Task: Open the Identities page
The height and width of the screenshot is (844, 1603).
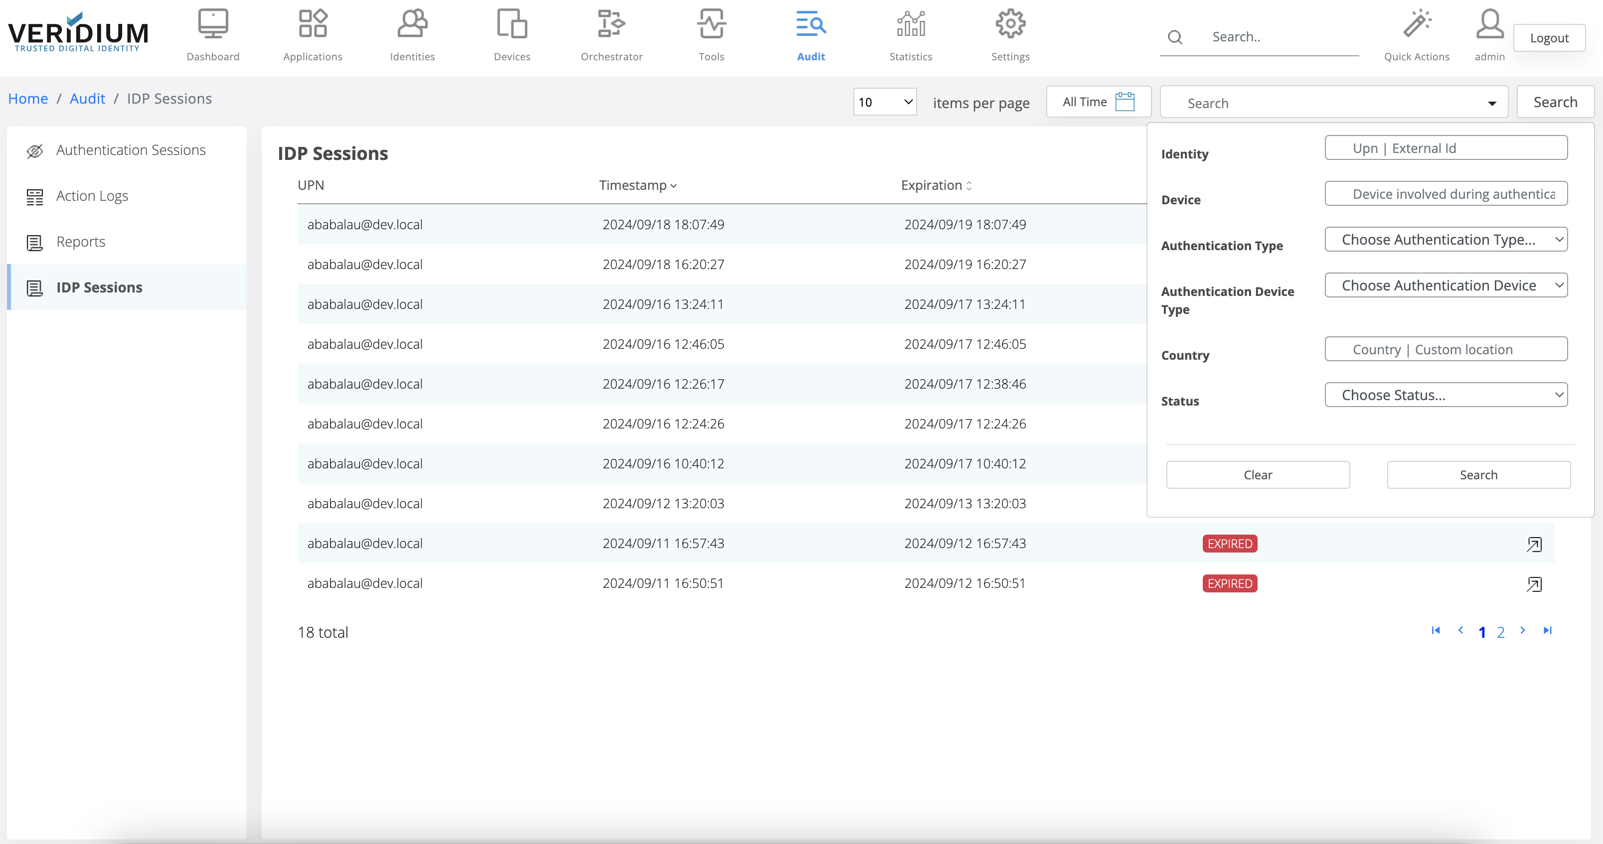Action: tap(411, 34)
